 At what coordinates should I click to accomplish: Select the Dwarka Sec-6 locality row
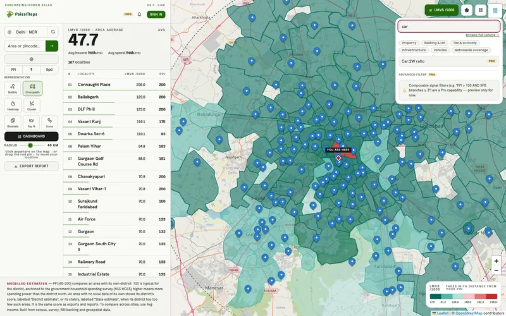pyautogui.click(x=116, y=134)
